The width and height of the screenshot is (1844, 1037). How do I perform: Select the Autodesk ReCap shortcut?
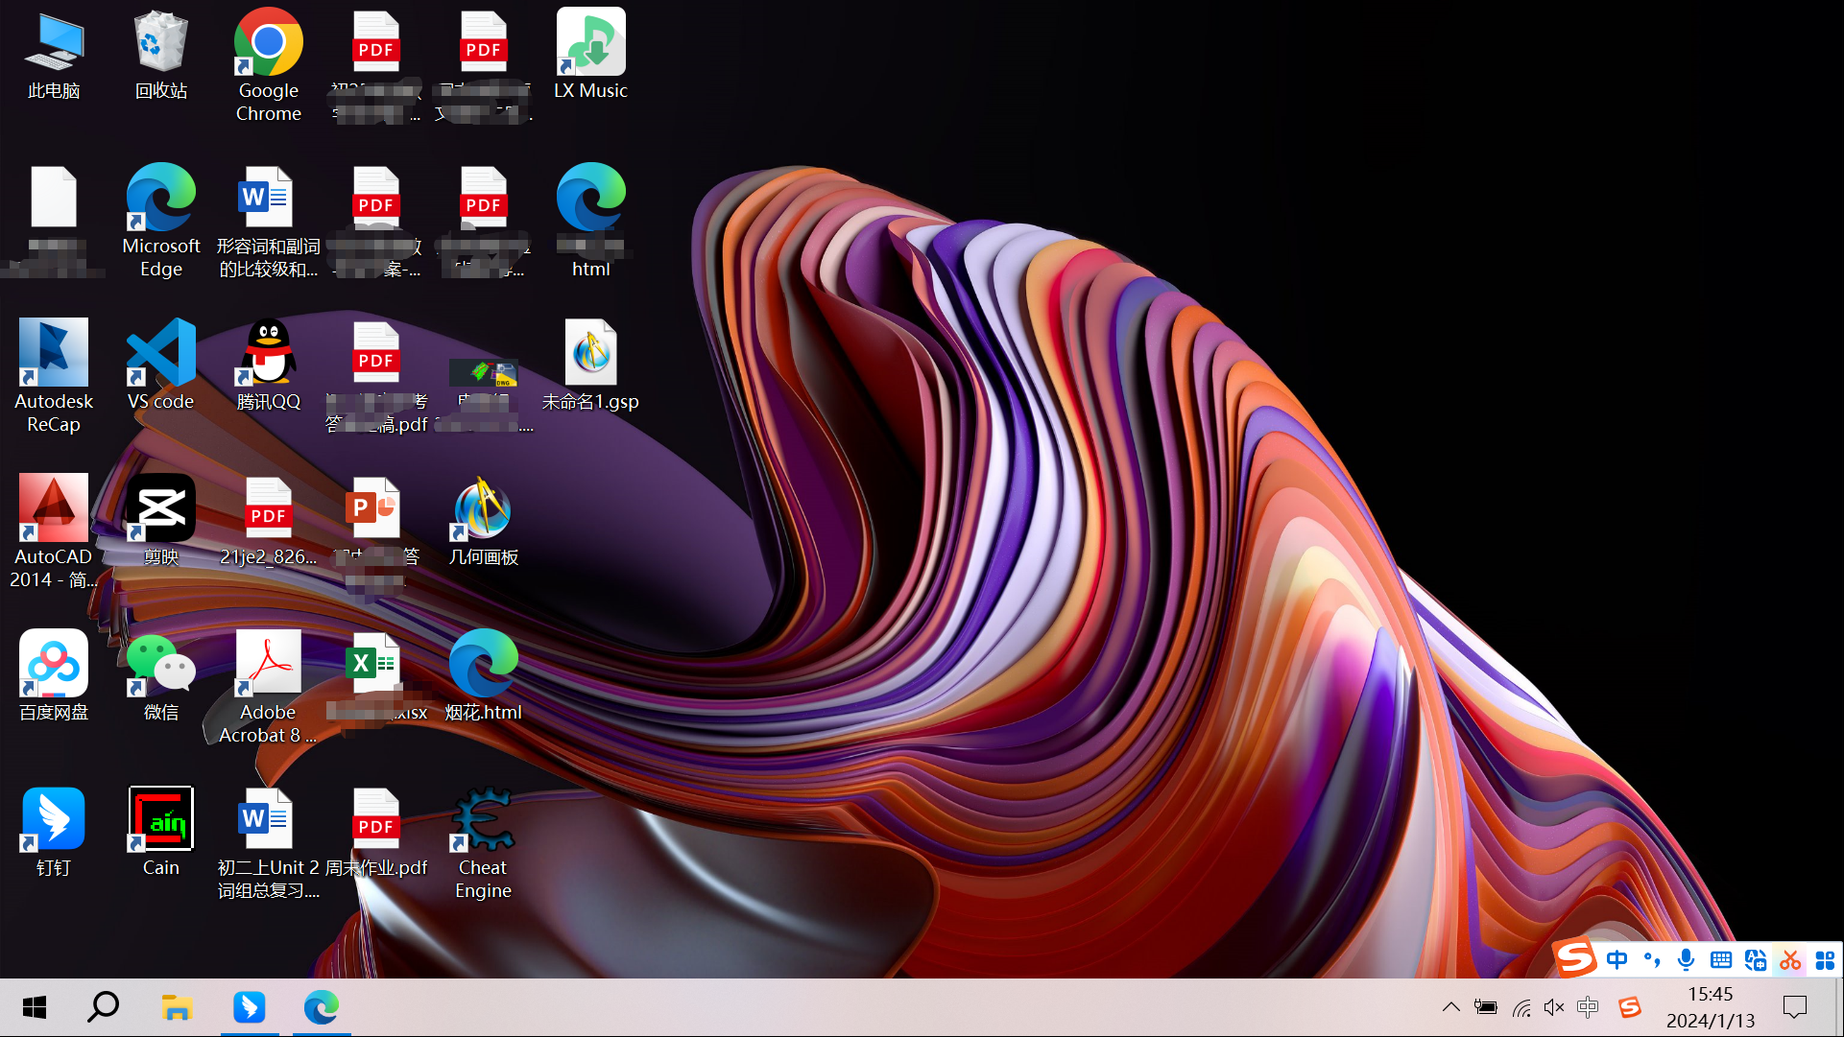click(54, 376)
